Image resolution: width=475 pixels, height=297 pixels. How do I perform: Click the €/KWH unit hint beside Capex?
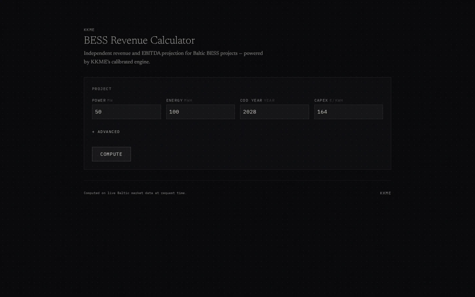(336, 100)
